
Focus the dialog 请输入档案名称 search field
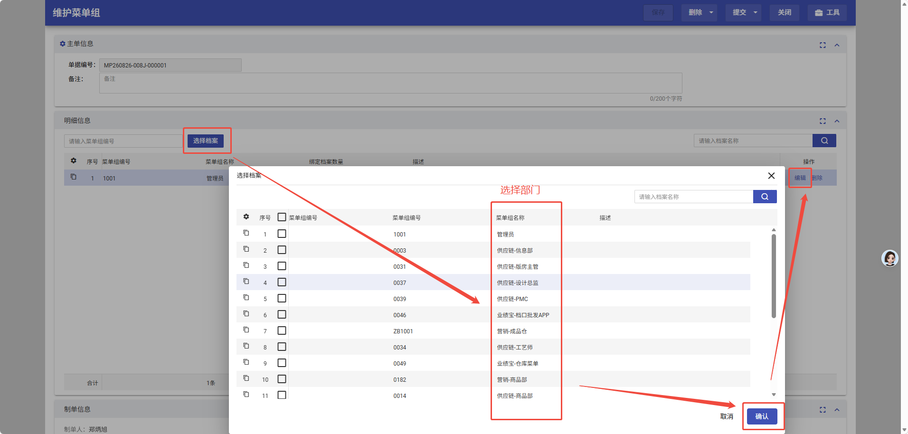coord(694,197)
